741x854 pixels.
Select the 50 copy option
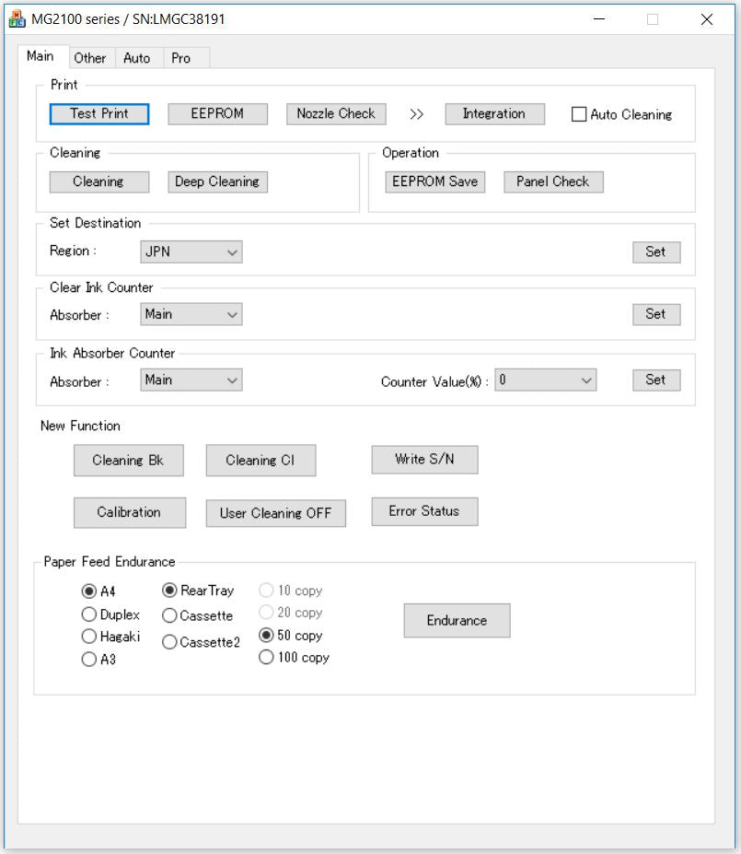click(266, 635)
